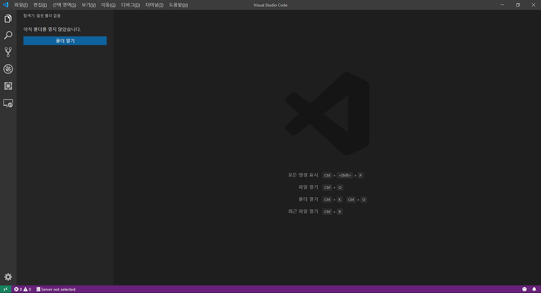Open the Debug view icon

[8, 69]
